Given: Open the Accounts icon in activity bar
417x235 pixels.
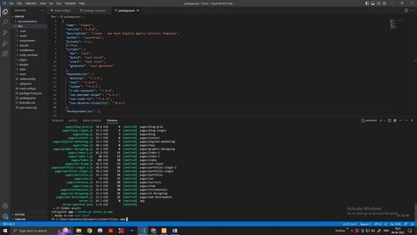Looking at the screenshot, I should tap(5, 206).
